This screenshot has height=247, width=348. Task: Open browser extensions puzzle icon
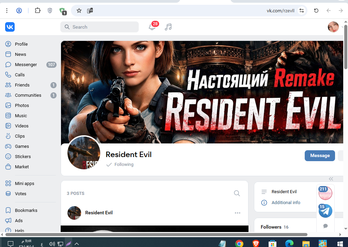click(x=38, y=11)
